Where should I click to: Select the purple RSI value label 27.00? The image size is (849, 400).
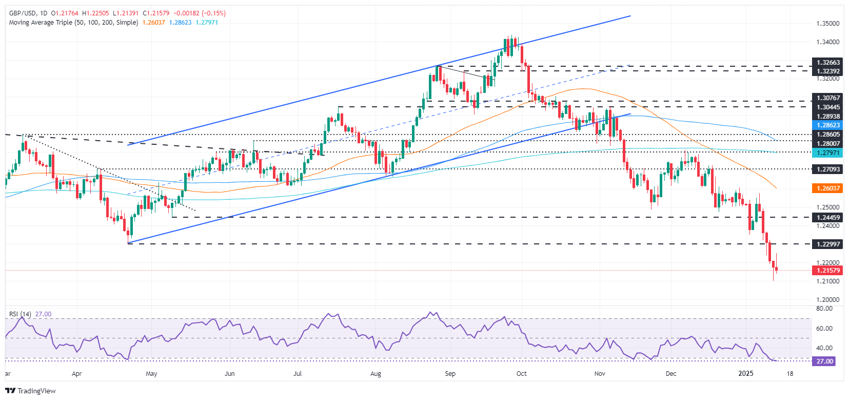point(824,361)
